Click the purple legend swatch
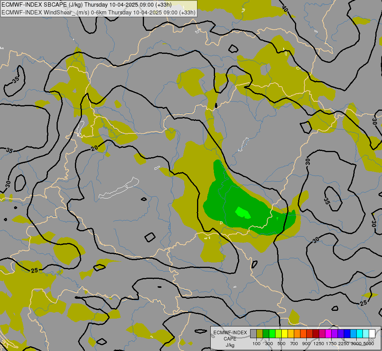 [x=334, y=333]
